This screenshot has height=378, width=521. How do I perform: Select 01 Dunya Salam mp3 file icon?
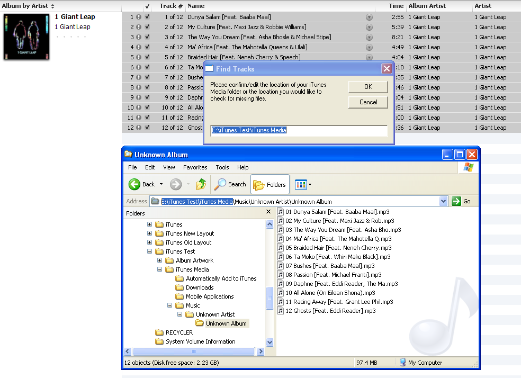[x=281, y=212]
